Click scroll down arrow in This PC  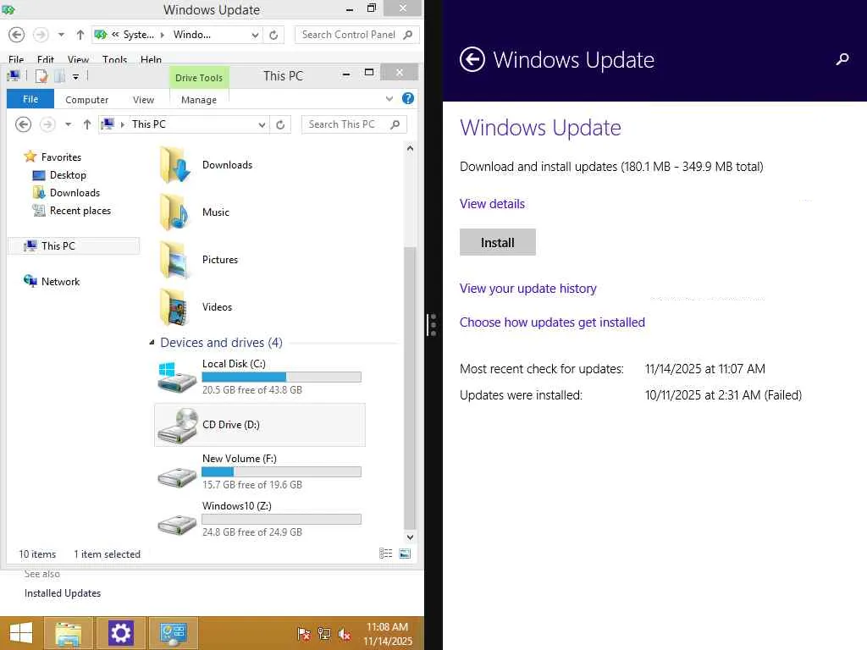410,537
